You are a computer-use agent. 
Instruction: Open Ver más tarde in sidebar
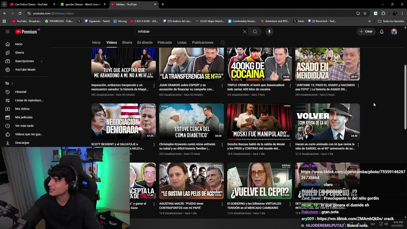[x=24, y=126]
